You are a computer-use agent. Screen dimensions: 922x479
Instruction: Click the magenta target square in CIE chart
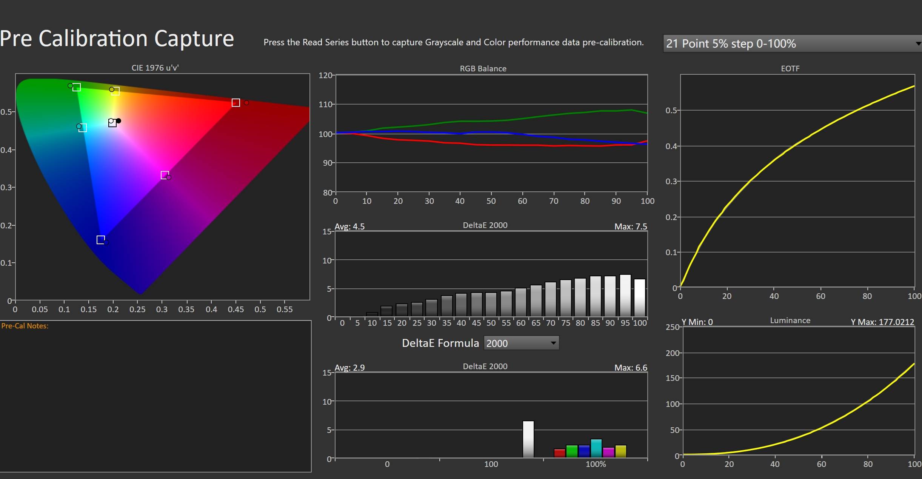pos(165,175)
